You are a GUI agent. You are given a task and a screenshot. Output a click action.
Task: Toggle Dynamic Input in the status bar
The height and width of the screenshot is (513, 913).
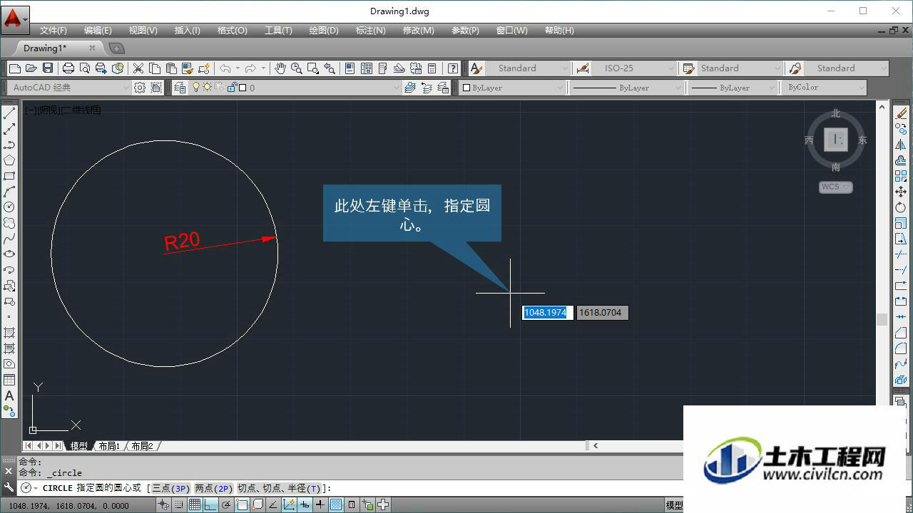pyautogui.click(x=305, y=505)
